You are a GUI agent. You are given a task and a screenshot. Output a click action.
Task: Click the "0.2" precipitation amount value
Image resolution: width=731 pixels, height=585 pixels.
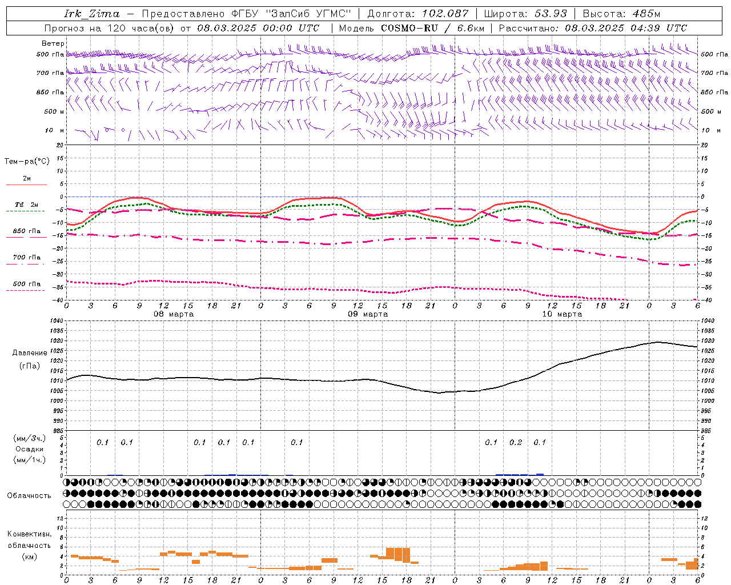click(x=516, y=442)
